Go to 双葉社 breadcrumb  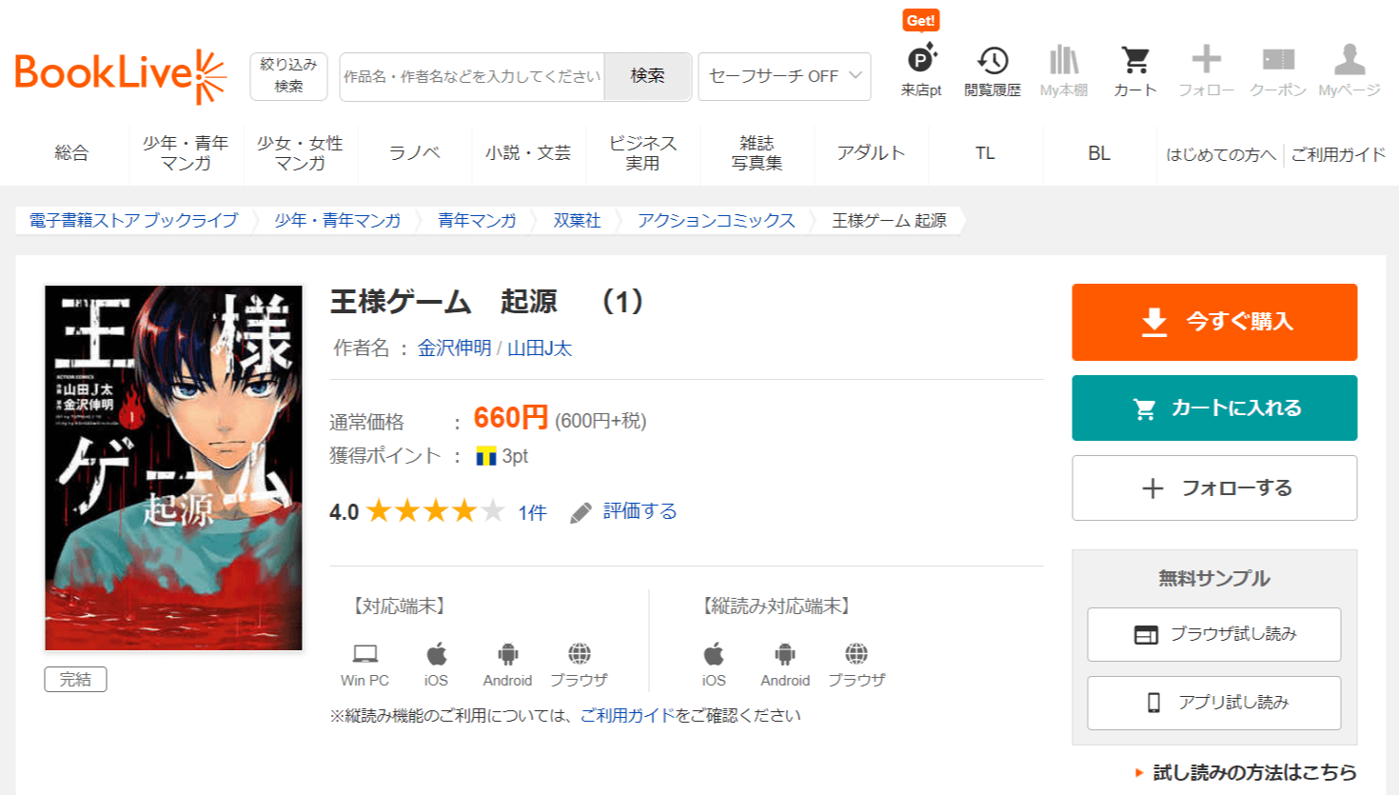coord(577,221)
